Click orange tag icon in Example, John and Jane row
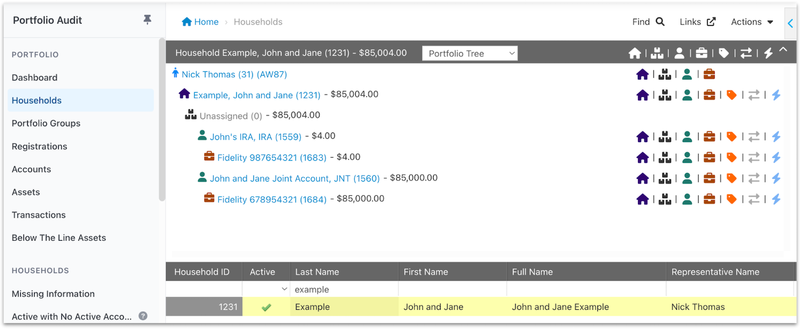The height and width of the screenshot is (329, 800). [732, 95]
